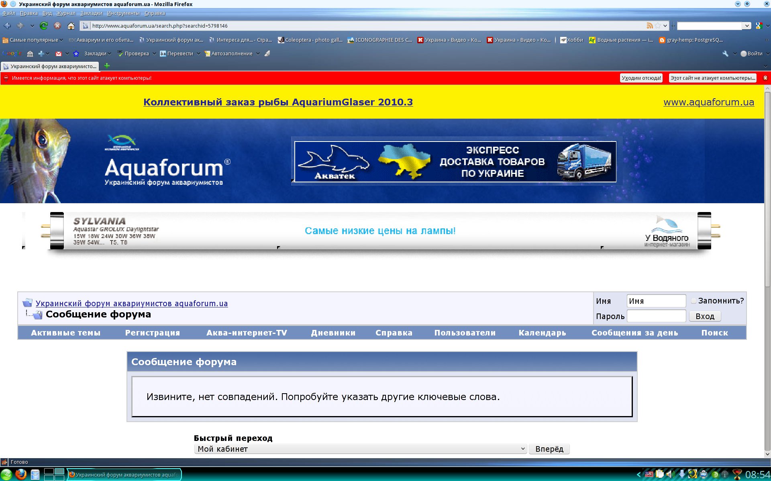Click the blue star bookmark icon
This screenshot has width=771, height=481.
point(76,54)
